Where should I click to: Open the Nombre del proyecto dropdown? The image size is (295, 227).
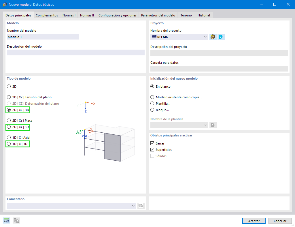[x=205, y=37]
